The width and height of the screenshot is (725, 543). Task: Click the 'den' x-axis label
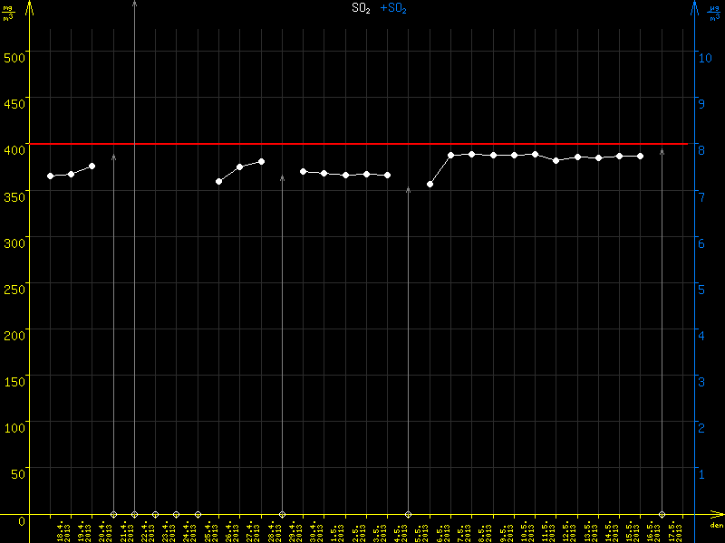[x=716, y=525]
